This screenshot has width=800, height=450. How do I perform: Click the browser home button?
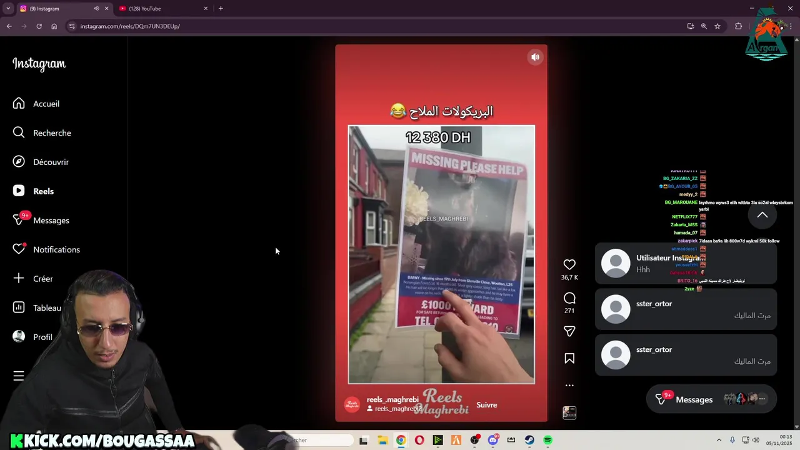click(54, 26)
